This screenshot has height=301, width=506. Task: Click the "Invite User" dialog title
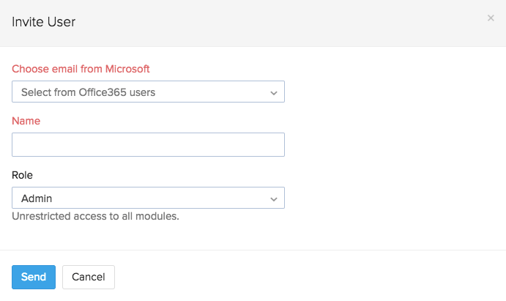[x=44, y=22]
